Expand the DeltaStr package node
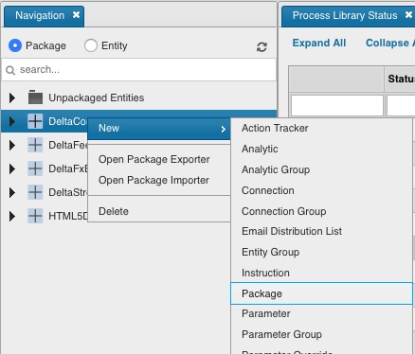Viewport: 415px width, 354px height. pyautogui.click(x=12, y=192)
